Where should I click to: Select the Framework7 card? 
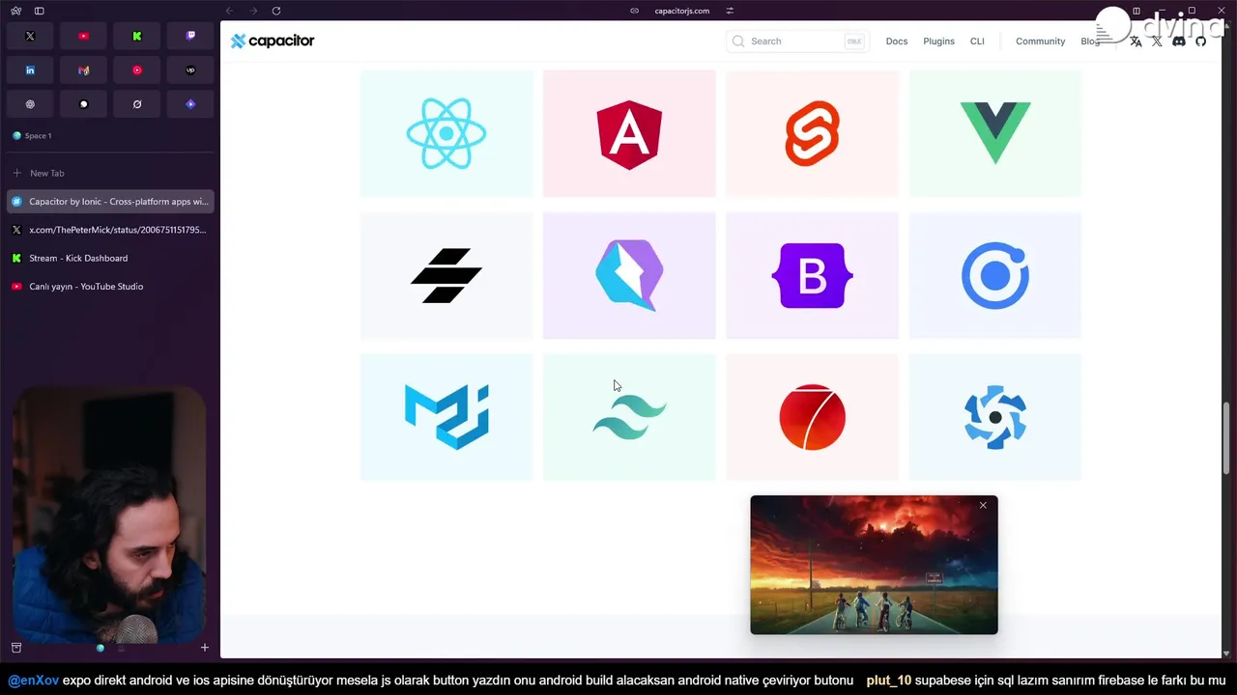[812, 417]
